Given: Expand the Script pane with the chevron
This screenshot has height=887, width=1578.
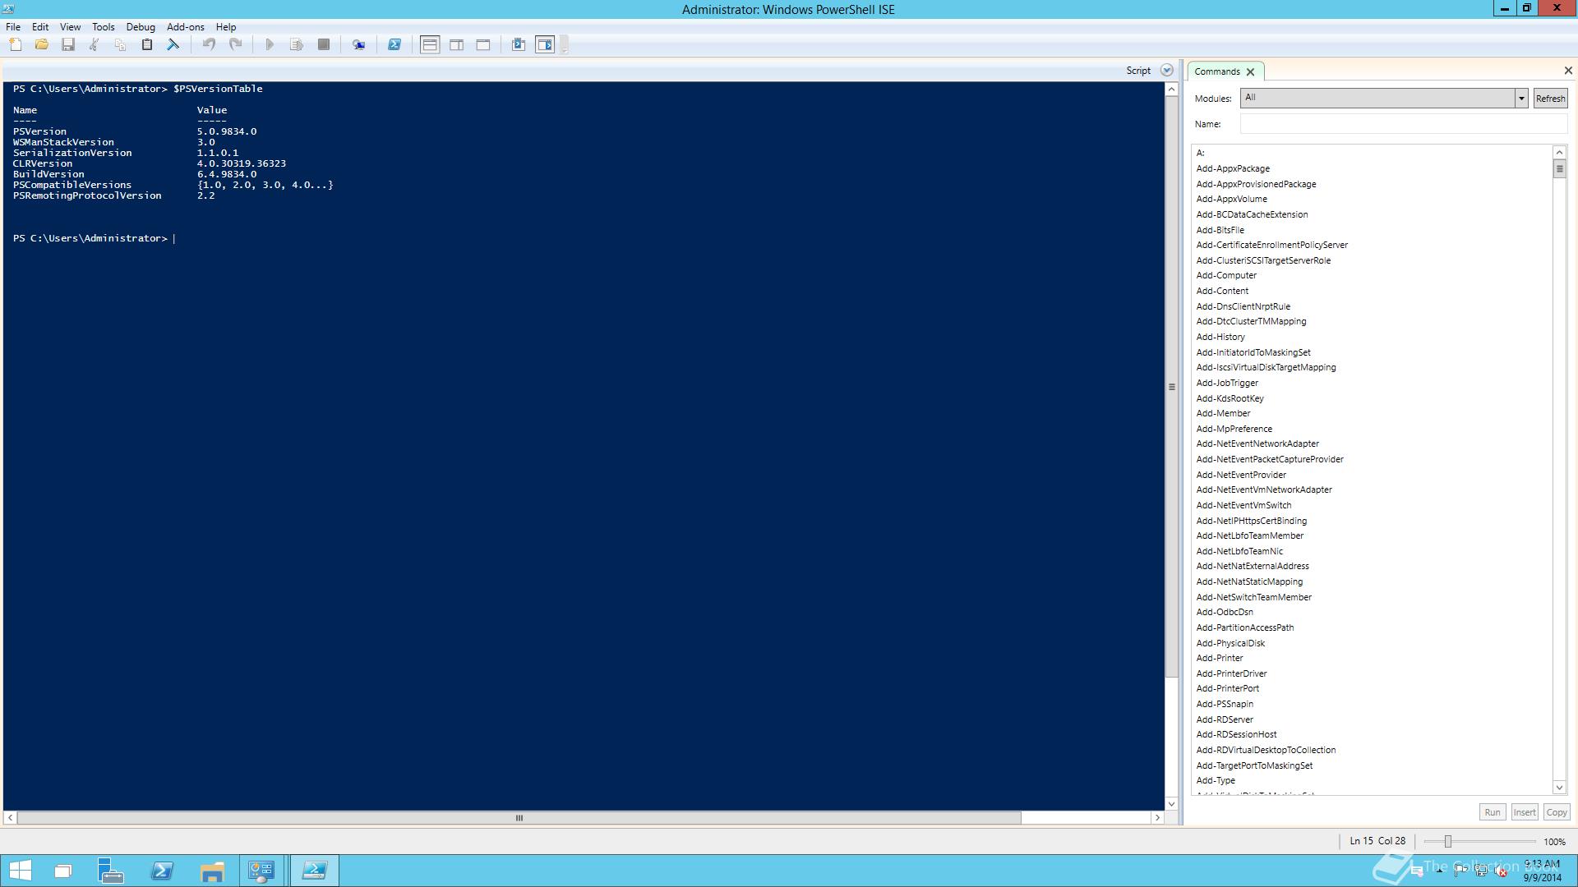Looking at the screenshot, I should tap(1167, 71).
